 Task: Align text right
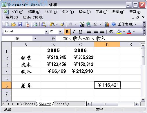coord(102,32)
